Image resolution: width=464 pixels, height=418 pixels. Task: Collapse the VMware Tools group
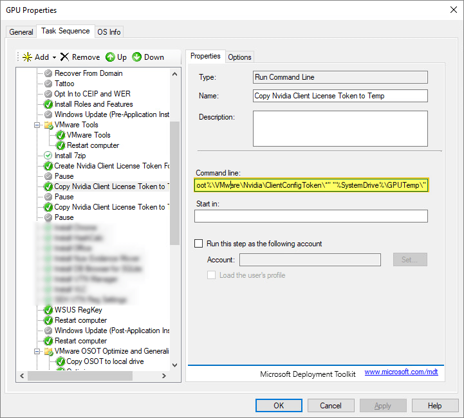(x=37, y=125)
